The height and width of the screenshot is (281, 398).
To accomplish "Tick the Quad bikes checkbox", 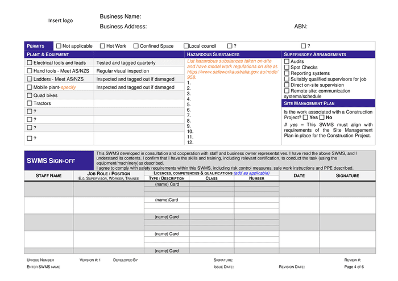I will 30,95.
